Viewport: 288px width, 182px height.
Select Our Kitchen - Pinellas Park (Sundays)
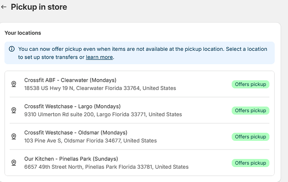71,159
